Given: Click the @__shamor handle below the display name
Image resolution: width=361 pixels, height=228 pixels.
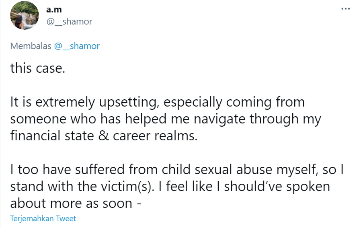Looking at the screenshot, I should pyautogui.click(x=70, y=22).
